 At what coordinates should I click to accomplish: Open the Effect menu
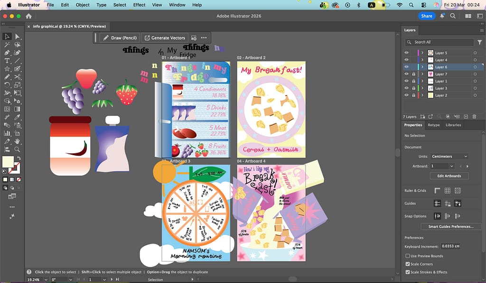click(x=139, y=5)
